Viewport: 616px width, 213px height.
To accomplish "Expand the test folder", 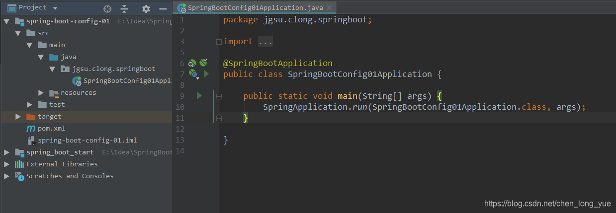I will click(x=30, y=105).
